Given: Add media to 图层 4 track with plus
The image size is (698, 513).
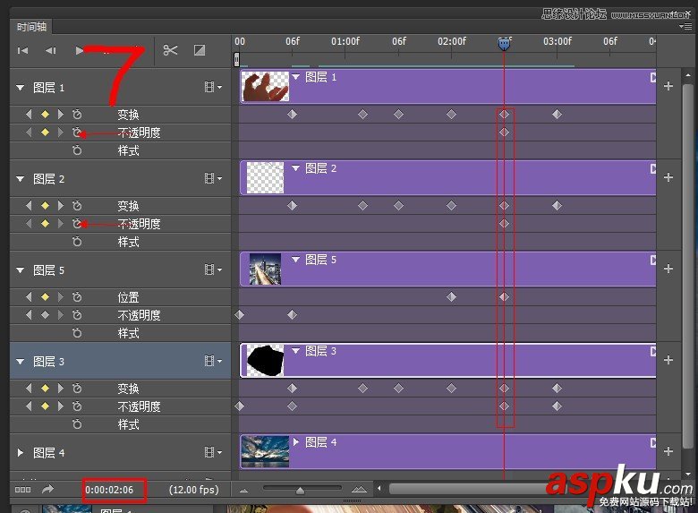Looking at the screenshot, I should pyautogui.click(x=668, y=451).
